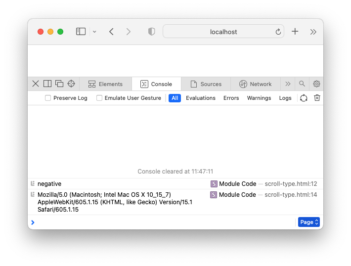
Task: Enable Emulate User Gesture checkbox
Action: click(x=99, y=98)
